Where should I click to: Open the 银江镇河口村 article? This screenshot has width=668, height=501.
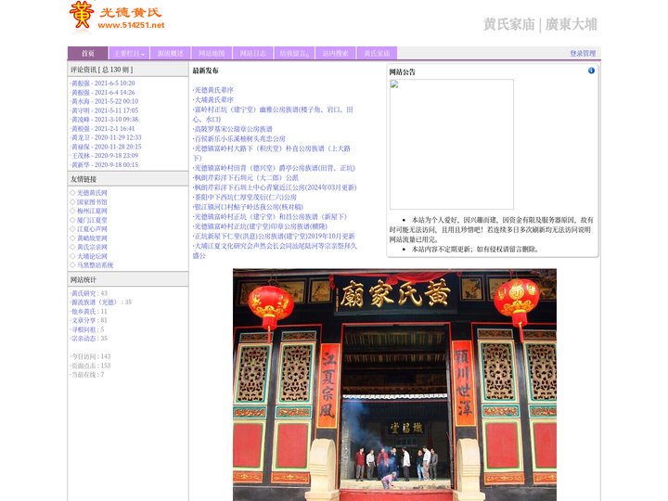click(249, 207)
